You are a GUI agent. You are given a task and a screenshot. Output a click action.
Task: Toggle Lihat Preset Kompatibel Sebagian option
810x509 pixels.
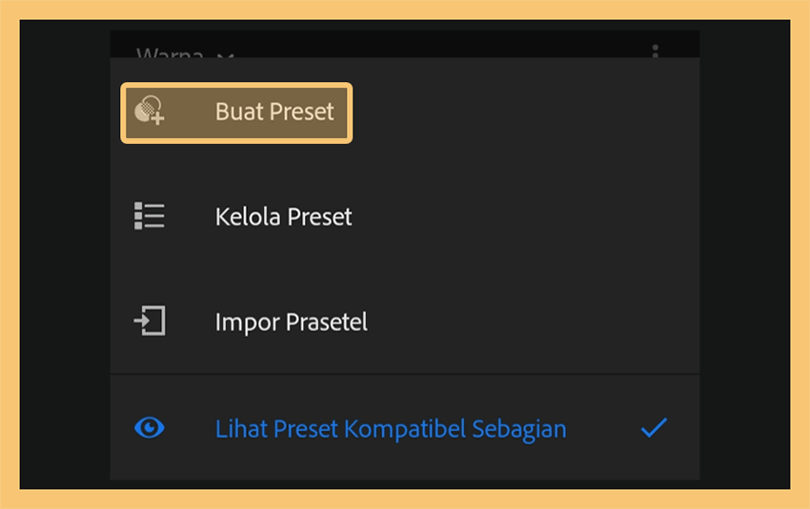[404, 428]
